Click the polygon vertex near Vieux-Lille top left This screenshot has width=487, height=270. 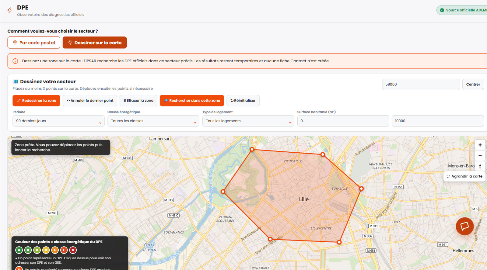click(x=252, y=149)
